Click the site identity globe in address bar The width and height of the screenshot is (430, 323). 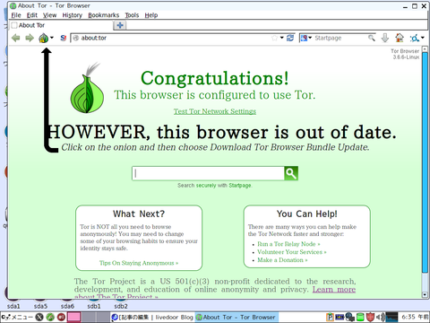[x=76, y=38]
